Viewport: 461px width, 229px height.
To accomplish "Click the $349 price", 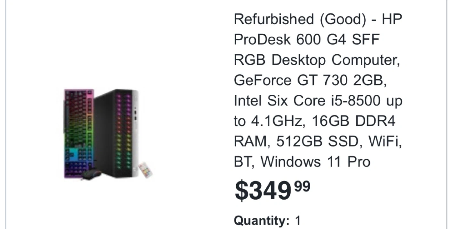I will (263, 191).
